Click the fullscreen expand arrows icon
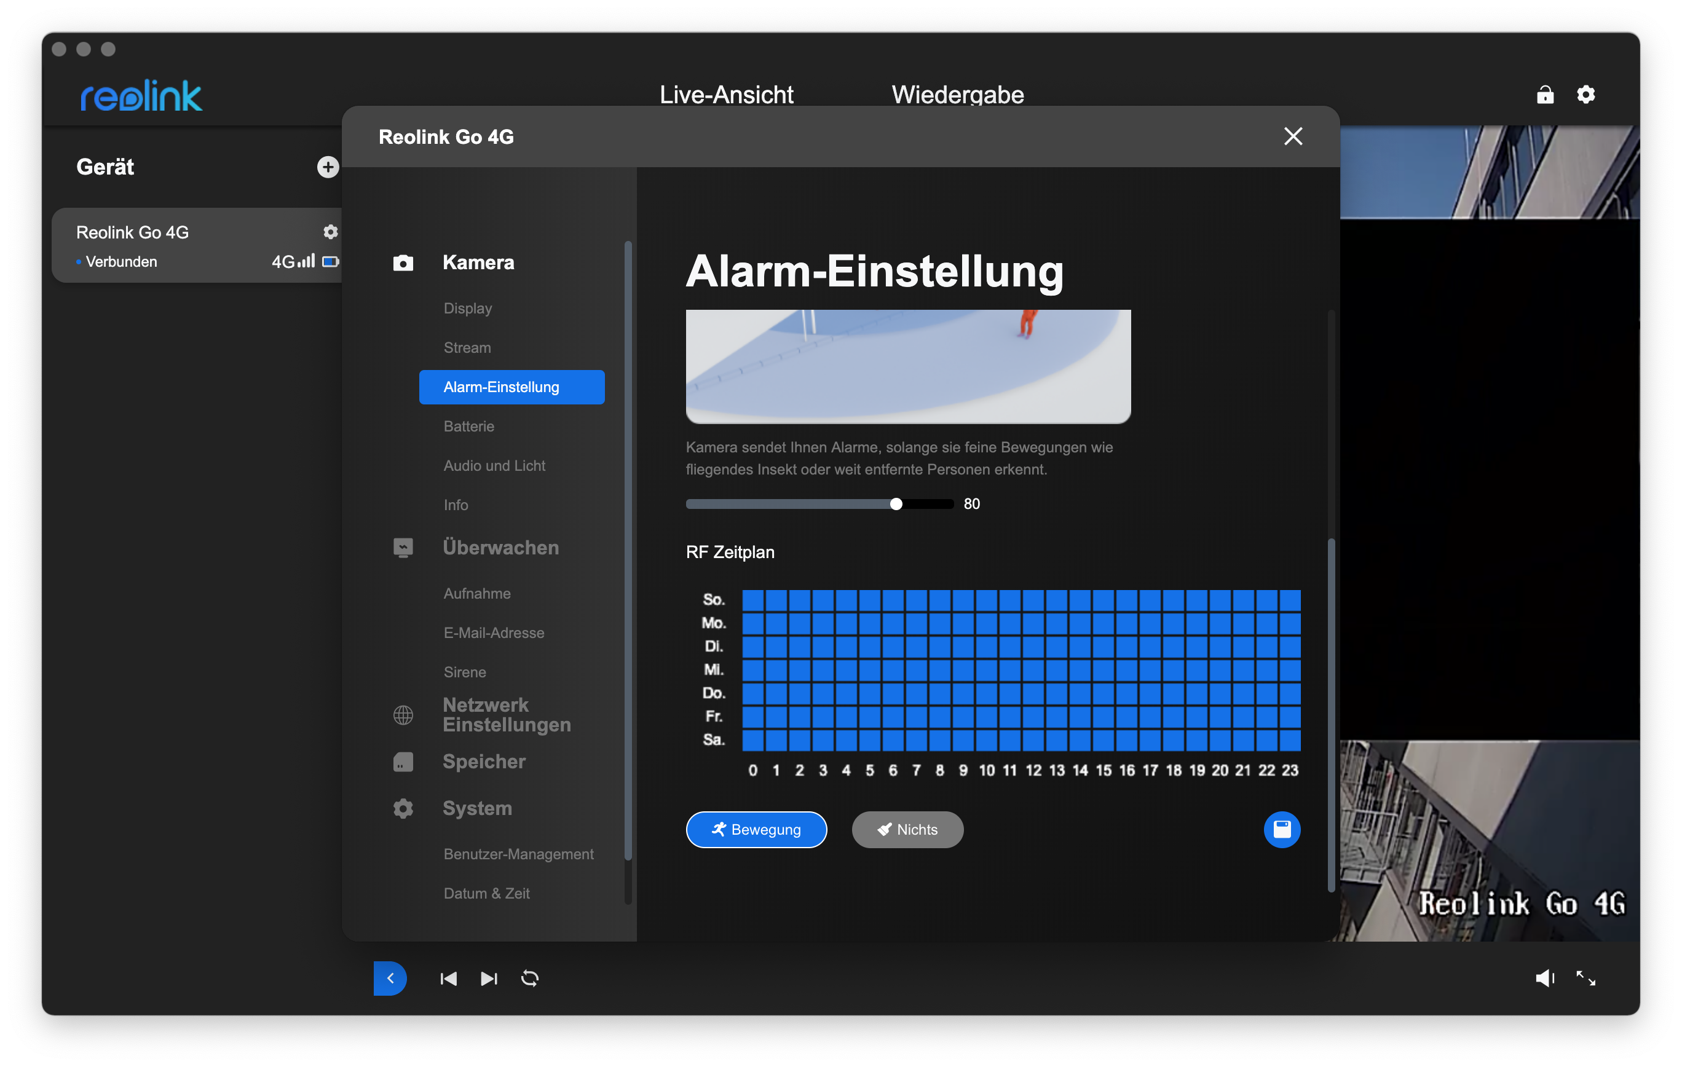Screen dimensions: 1682x1067 tap(1585, 978)
